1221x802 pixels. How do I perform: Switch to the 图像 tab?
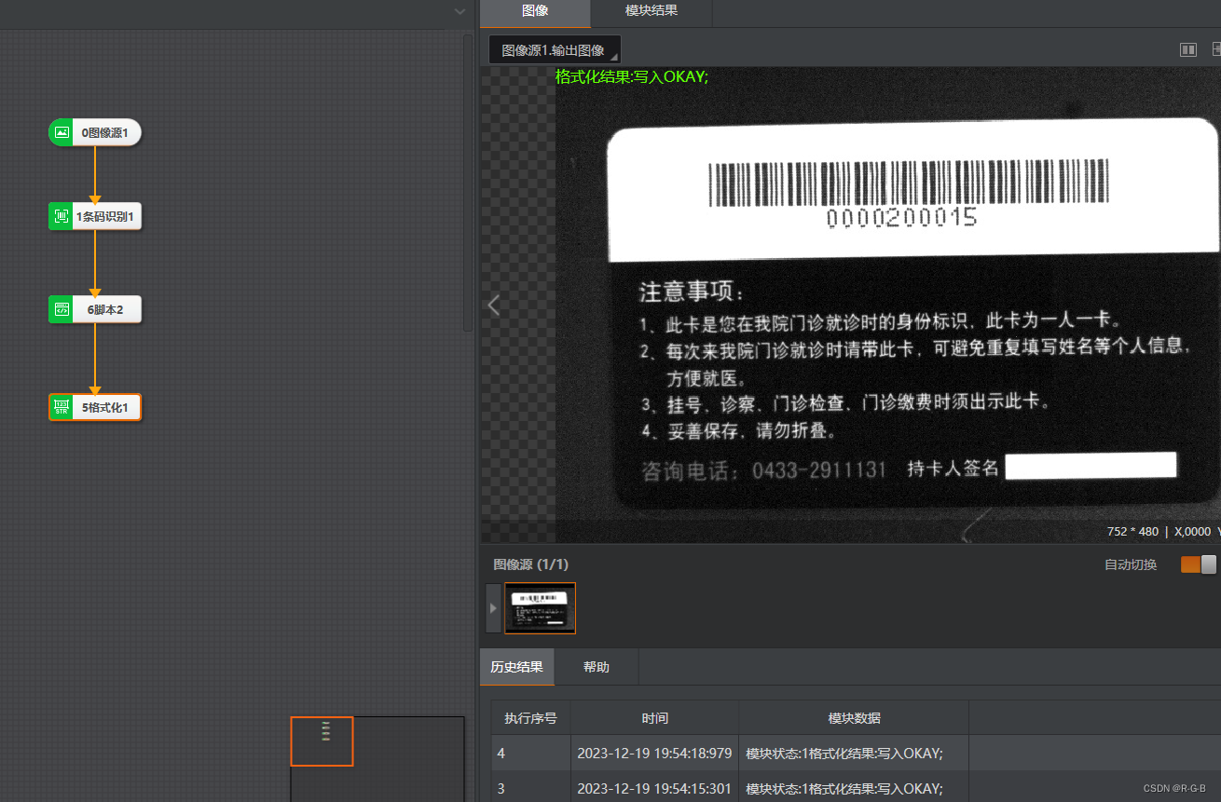535,11
